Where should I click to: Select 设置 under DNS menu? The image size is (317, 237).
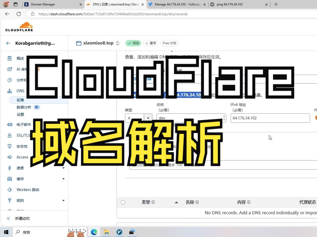tap(20, 114)
